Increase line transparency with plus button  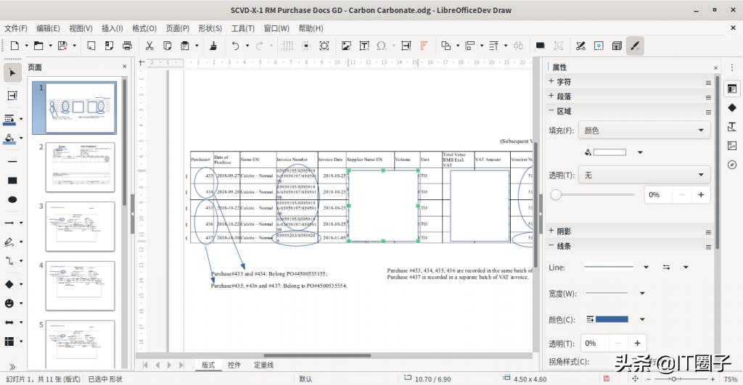point(637,343)
